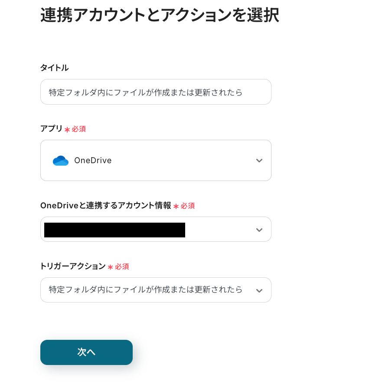Viewport: 366px width, 388px height.
Task: Click the chevron arrow in the アプリ selector
Action: tap(259, 161)
